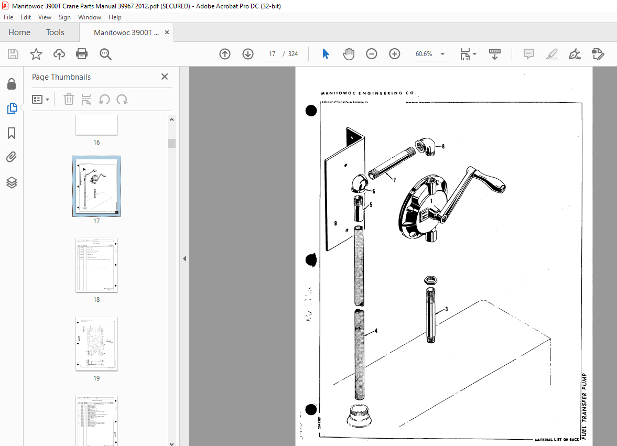This screenshot has width=617, height=446.
Task: Activate the selection arrow tool
Action: 326,54
